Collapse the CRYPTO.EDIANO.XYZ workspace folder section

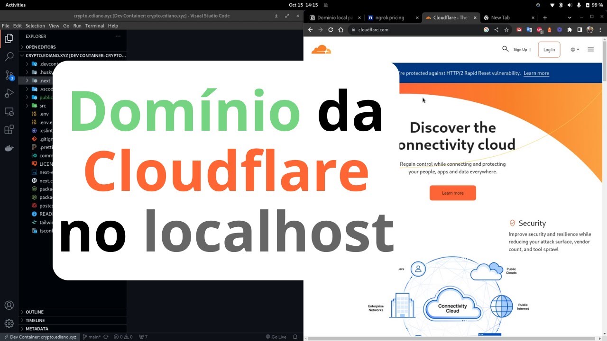click(x=73, y=55)
